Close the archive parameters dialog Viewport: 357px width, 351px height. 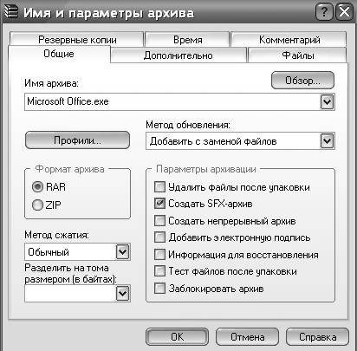(x=344, y=12)
